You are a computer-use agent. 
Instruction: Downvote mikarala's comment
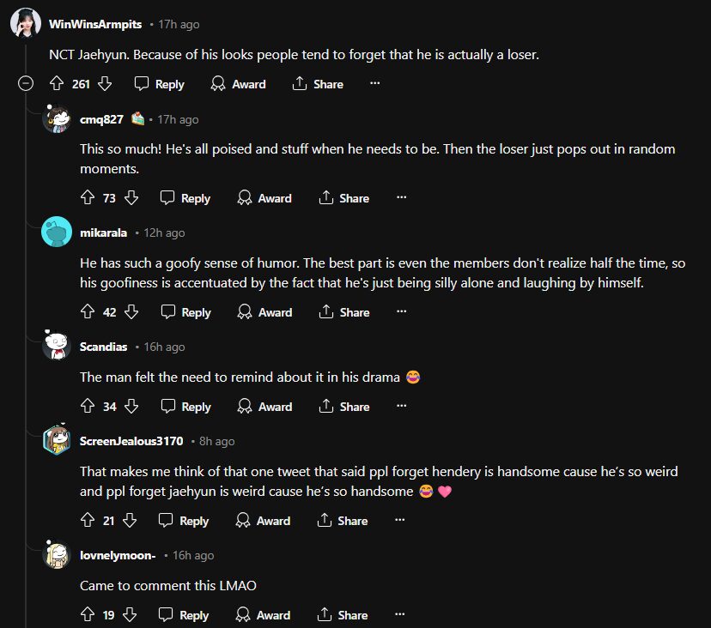[131, 312]
